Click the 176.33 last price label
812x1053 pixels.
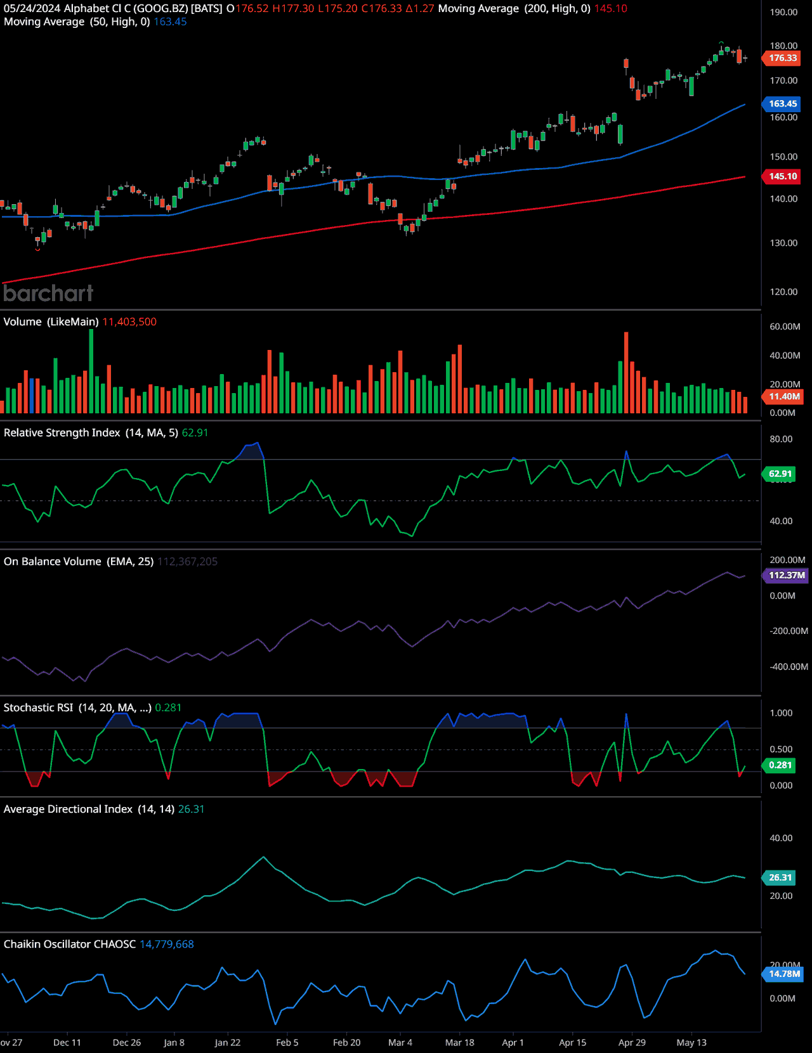pos(782,58)
